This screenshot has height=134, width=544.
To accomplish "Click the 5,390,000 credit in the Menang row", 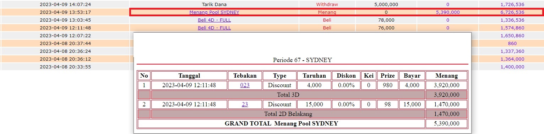I will pyautogui.click(x=447, y=12).
